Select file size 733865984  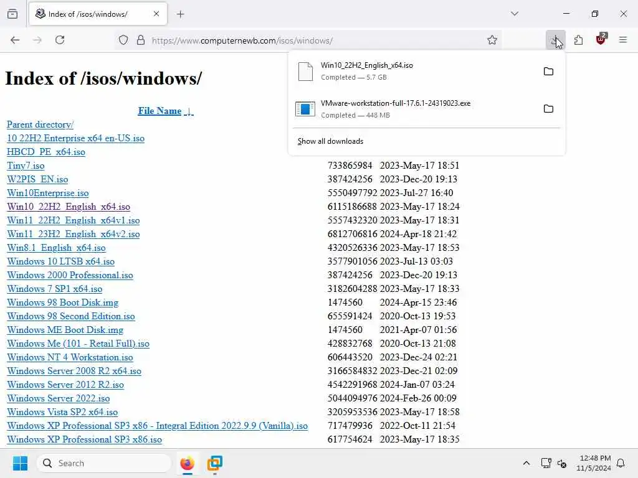coord(350,166)
